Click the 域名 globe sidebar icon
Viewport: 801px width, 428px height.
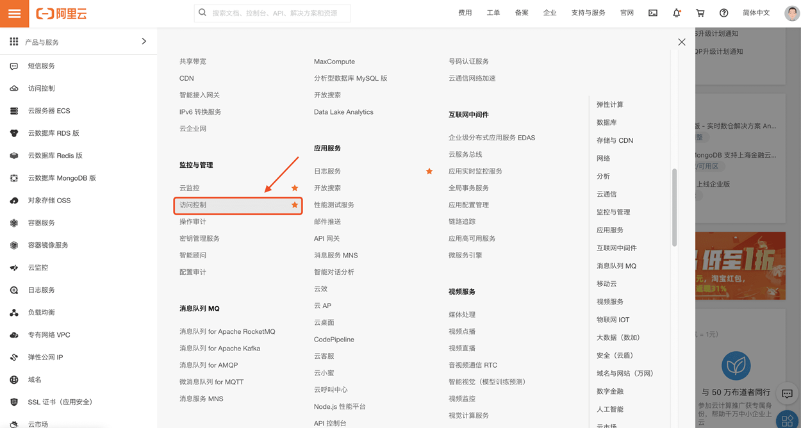14,380
